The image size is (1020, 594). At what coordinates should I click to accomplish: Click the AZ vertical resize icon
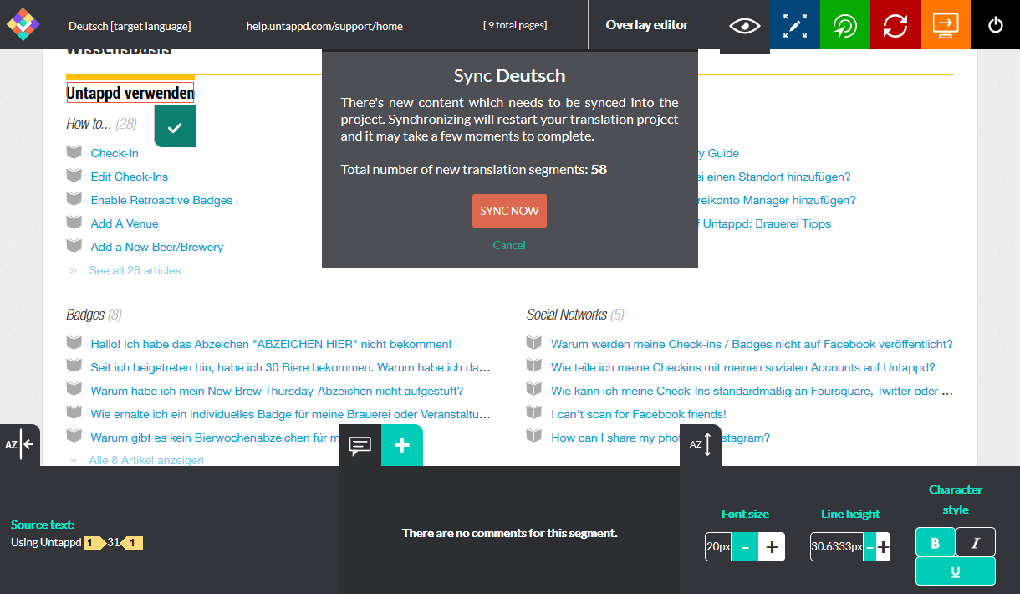(701, 444)
